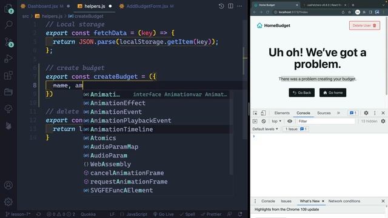
Task: Show more DevTools tabs chevron
Action: 338,113
